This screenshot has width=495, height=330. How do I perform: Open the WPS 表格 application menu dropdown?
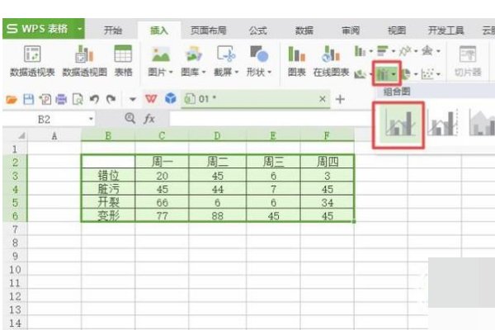(x=79, y=29)
